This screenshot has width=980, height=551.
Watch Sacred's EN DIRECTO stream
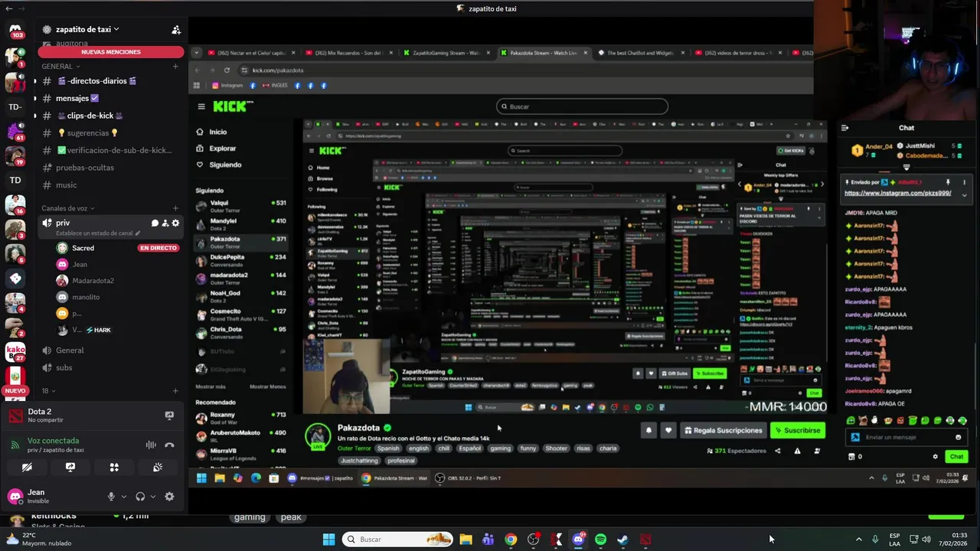(x=158, y=248)
